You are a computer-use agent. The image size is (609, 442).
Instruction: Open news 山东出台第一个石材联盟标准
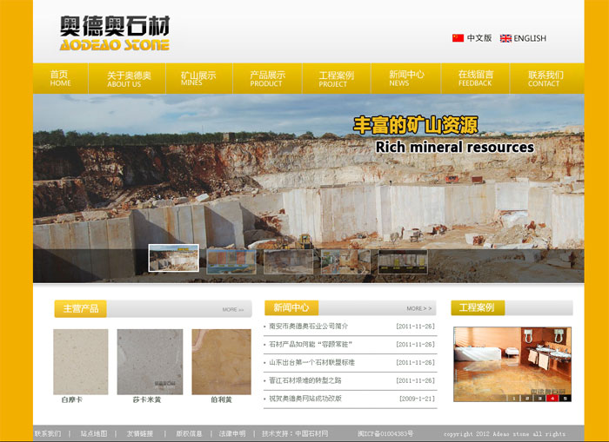point(311,362)
